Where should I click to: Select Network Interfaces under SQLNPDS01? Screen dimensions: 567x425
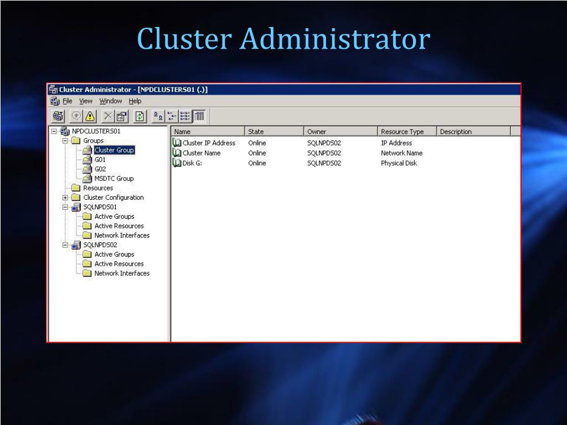click(122, 235)
